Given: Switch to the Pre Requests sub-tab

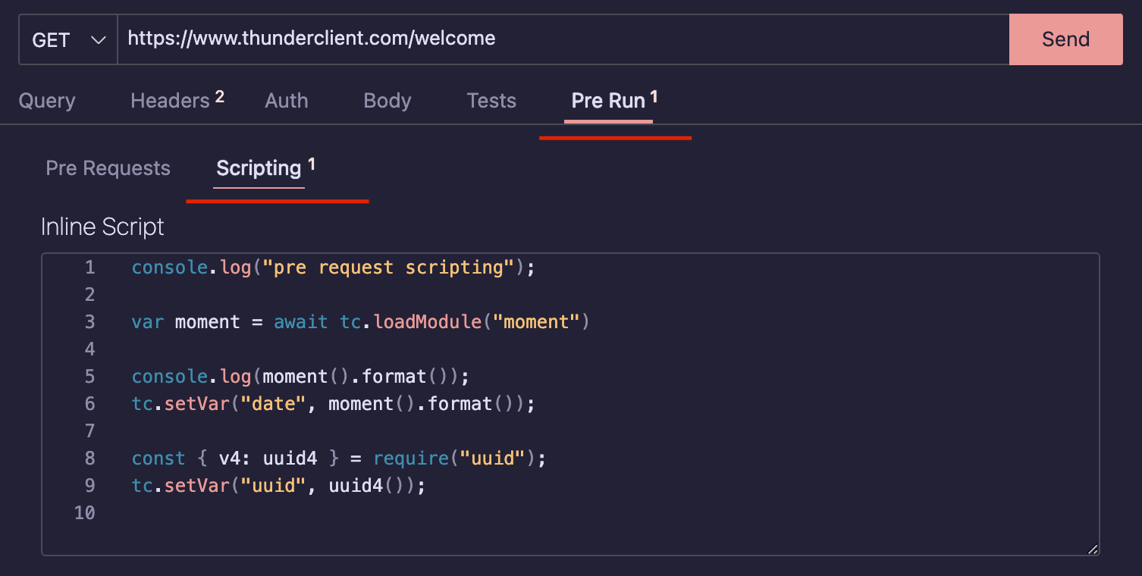Looking at the screenshot, I should click(x=108, y=168).
